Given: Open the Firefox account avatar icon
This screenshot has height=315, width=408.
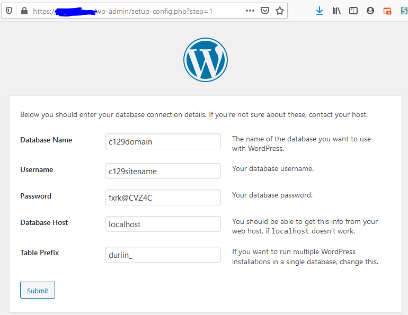Looking at the screenshot, I should (370, 11).
